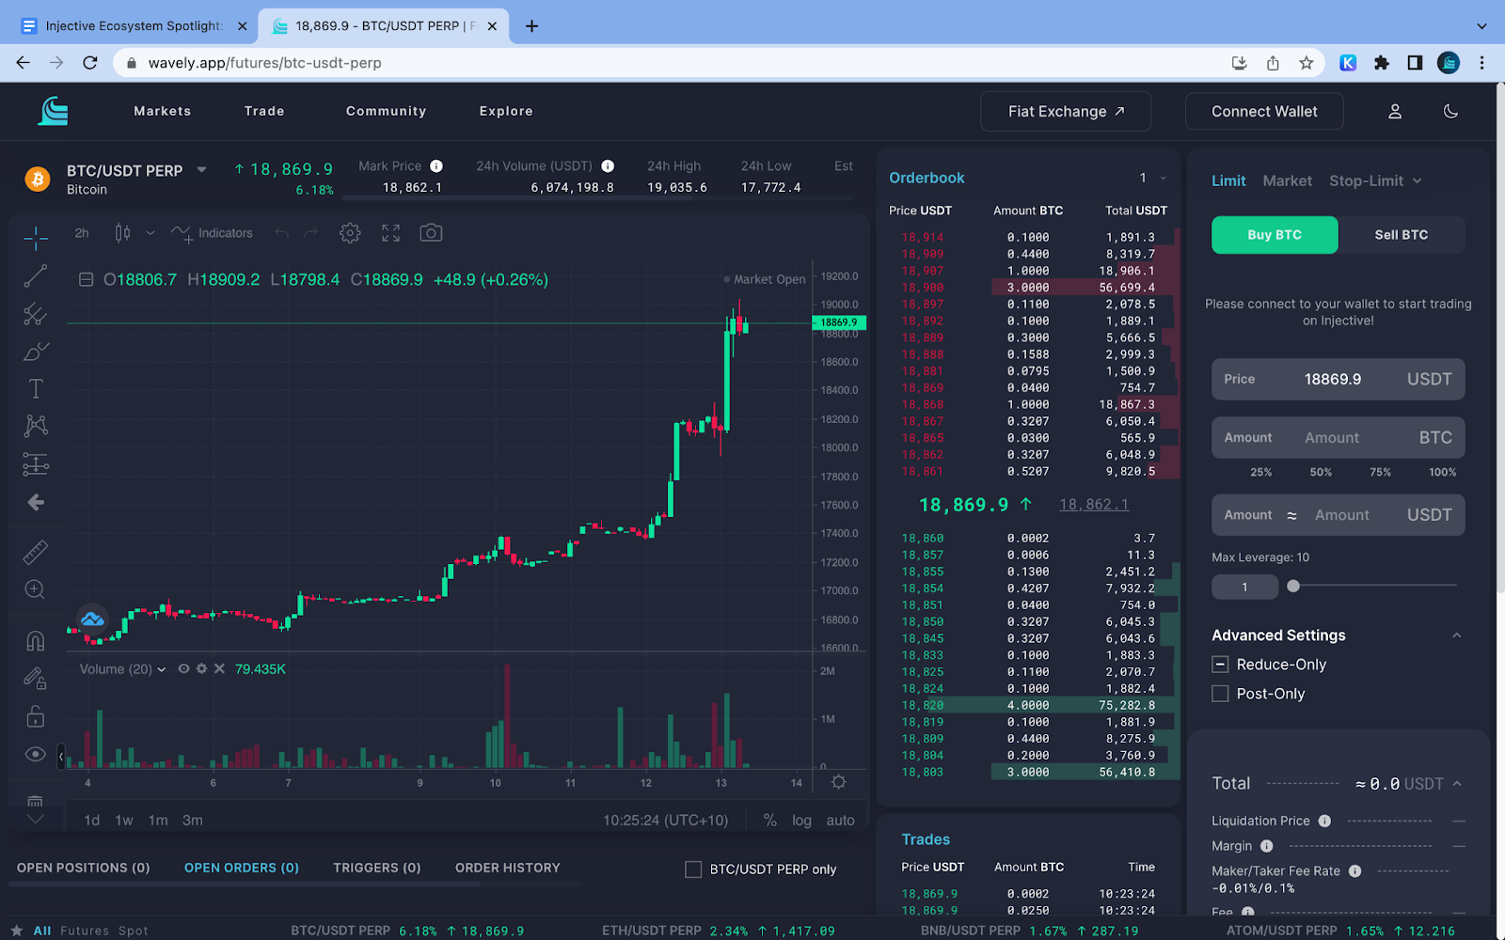
Task: Check the BTC/USDT PERP only box
Action: pos(693,869)
